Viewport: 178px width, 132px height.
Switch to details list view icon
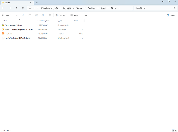point(173,131)
